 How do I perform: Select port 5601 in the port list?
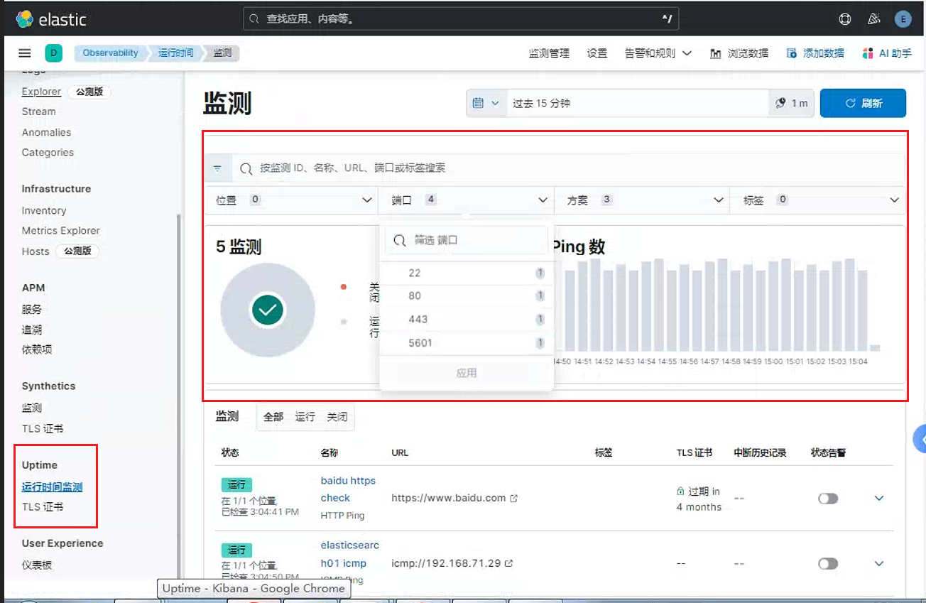coord(467,343)
